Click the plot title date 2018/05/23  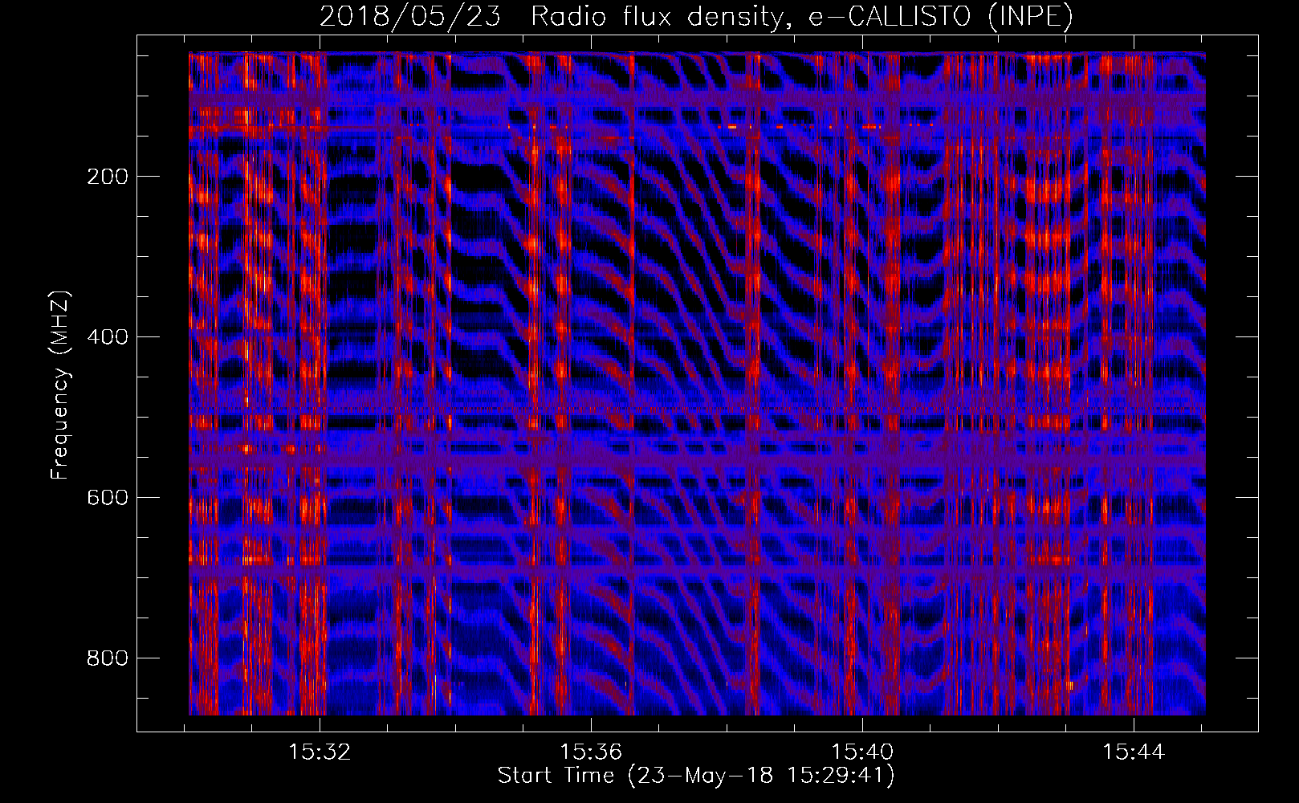(x=409, y=17)
